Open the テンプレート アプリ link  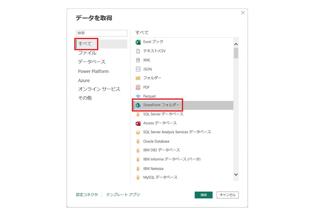[123, 195]
